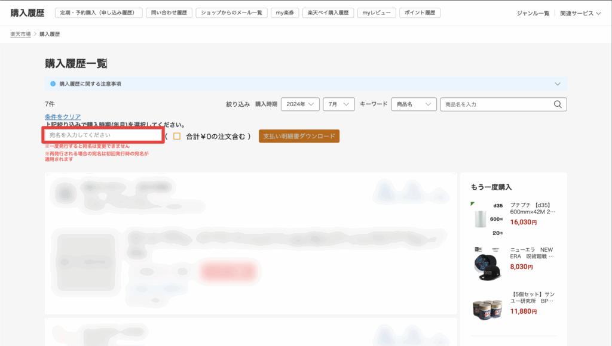
Task: Expand the 関連サービス menu
Action: click(580, 13)
